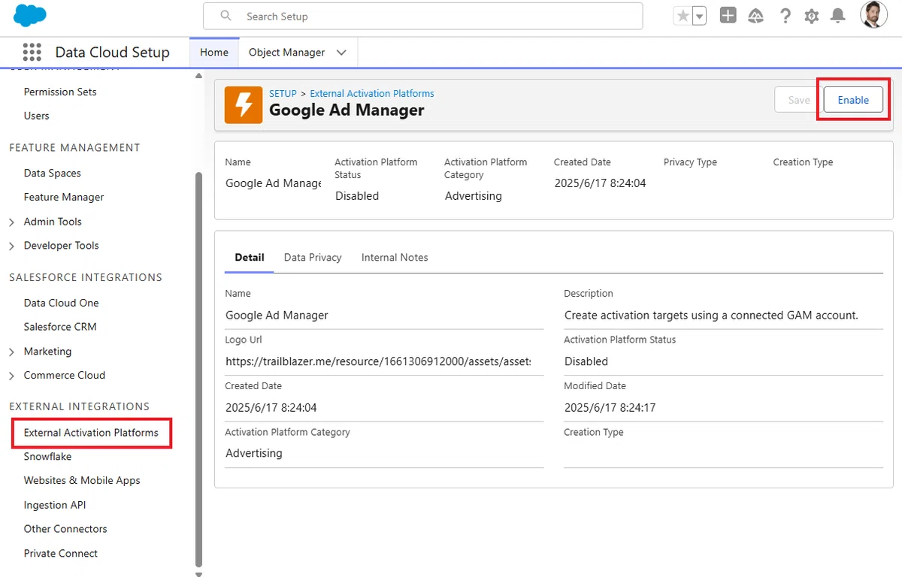Click the Logo Url value text

coord(378,361)
